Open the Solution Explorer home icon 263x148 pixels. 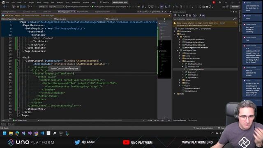pyautogui.click(x=175, y=16)
